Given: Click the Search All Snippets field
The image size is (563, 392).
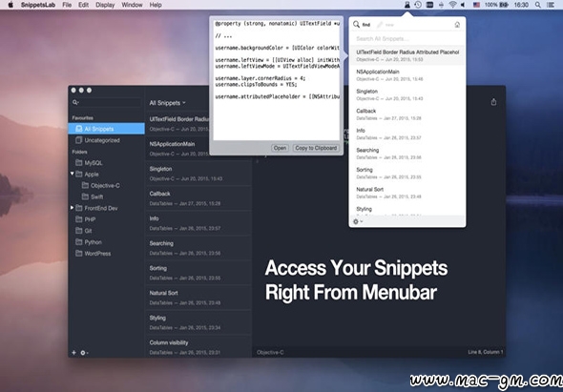Looking at the screenshot, I should click(x=407, y=39).
